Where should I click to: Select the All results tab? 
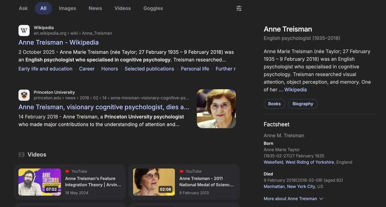pos(43,8)
